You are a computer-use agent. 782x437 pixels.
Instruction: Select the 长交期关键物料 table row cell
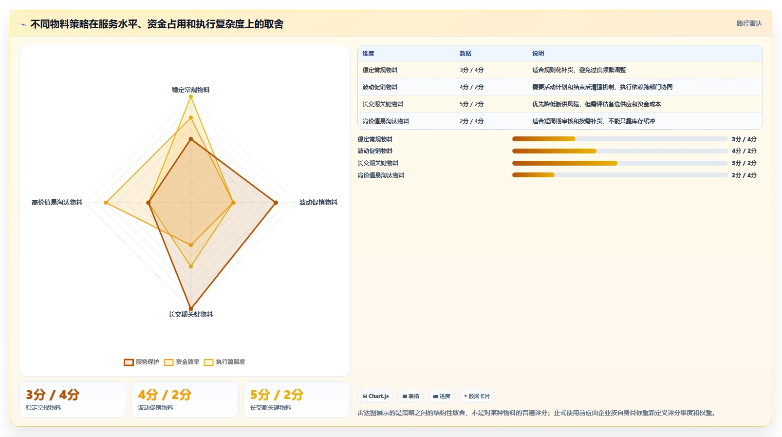point(383,104)
